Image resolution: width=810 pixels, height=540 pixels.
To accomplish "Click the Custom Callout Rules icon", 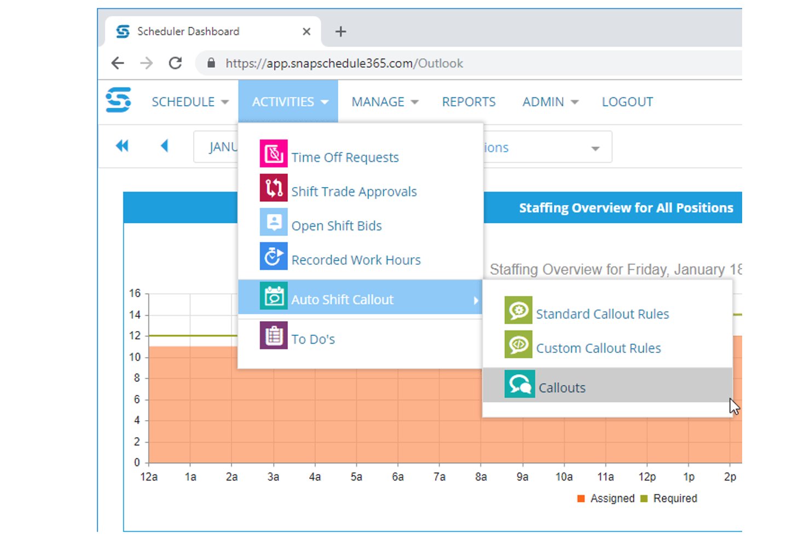I will [518, 345].
